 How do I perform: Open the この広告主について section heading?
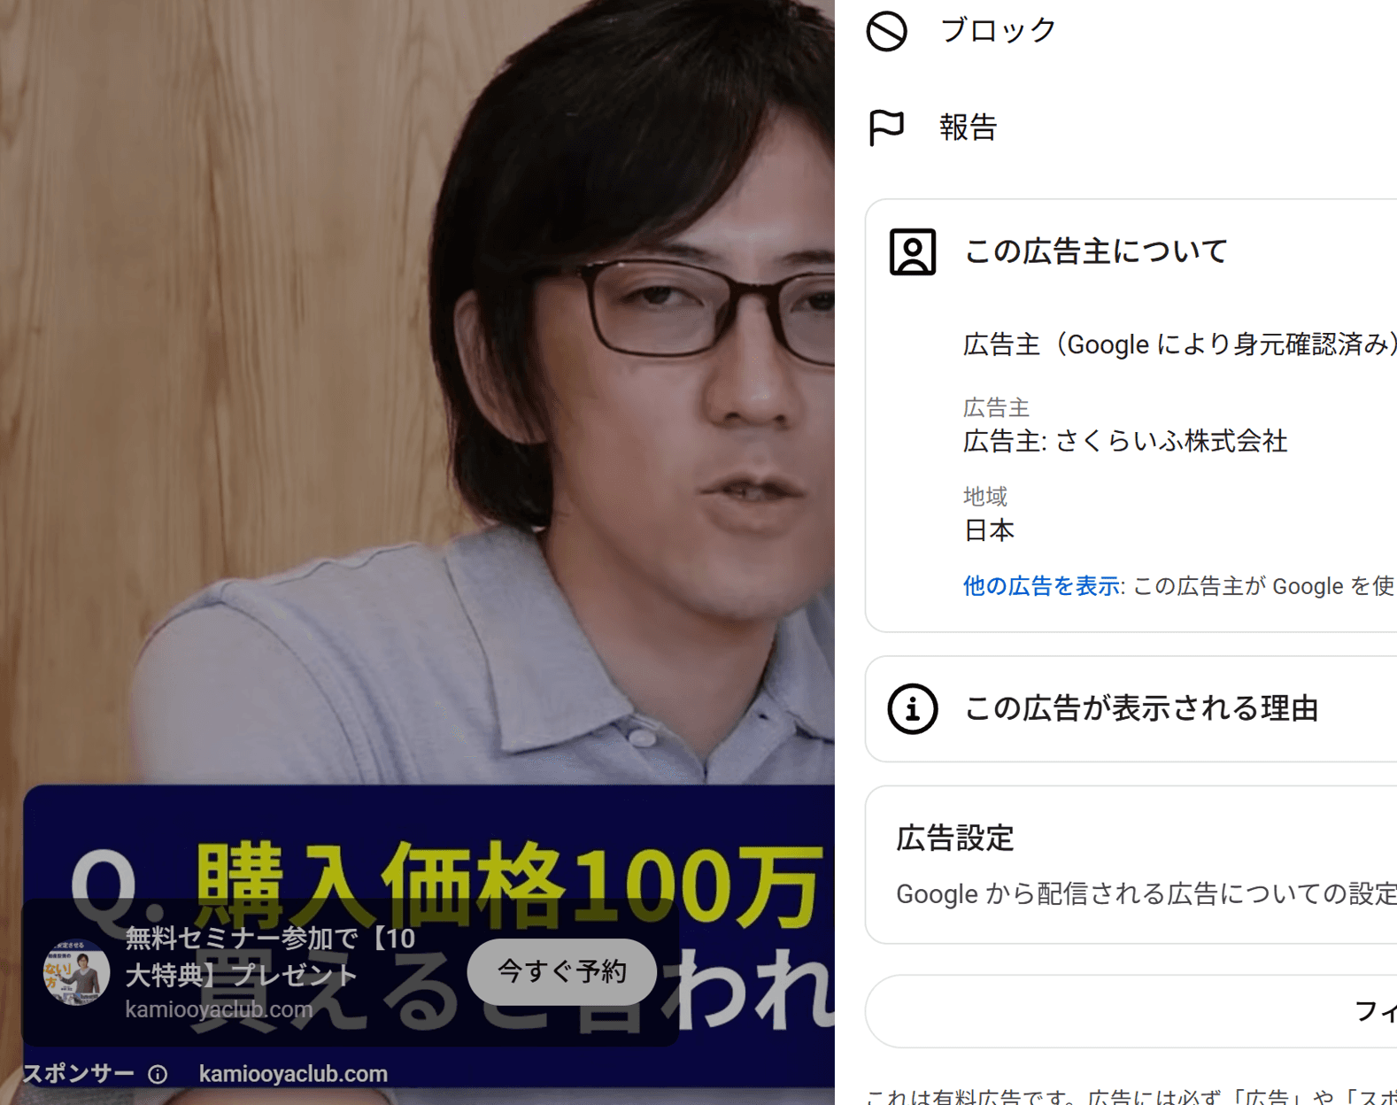coord(1096,251)
